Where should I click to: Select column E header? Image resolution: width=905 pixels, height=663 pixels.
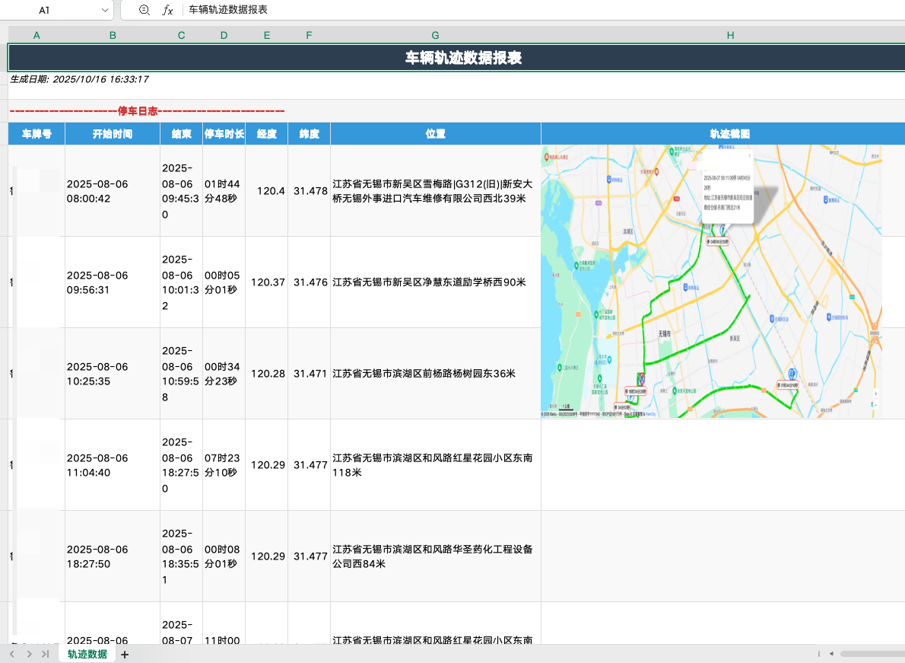tap(267, 35)
